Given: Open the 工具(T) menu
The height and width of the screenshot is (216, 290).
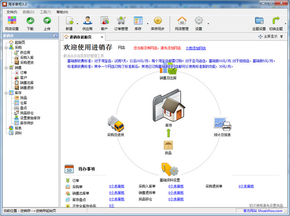Looking at the screenshot, I should (45, 12).
